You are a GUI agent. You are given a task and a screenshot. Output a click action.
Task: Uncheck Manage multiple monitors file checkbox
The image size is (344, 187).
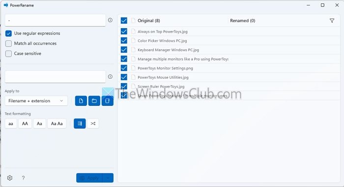(x=124, y=59)
